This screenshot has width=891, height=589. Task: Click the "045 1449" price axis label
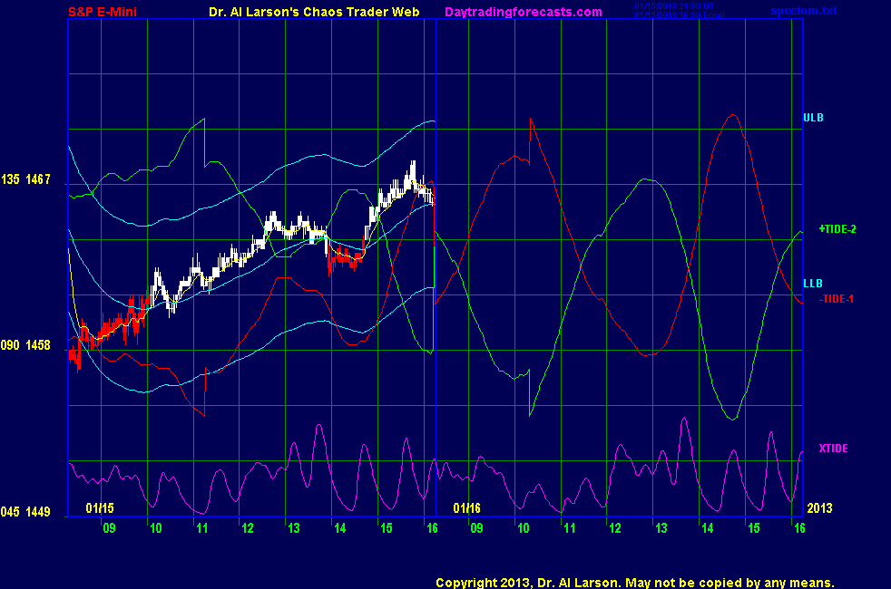coord(25,512)
